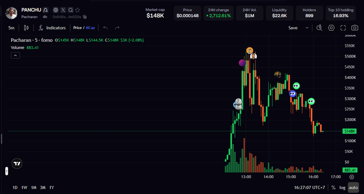Open the token's X (Twitter) link
The width and height of the screenshot is (364, 194).
63,10
